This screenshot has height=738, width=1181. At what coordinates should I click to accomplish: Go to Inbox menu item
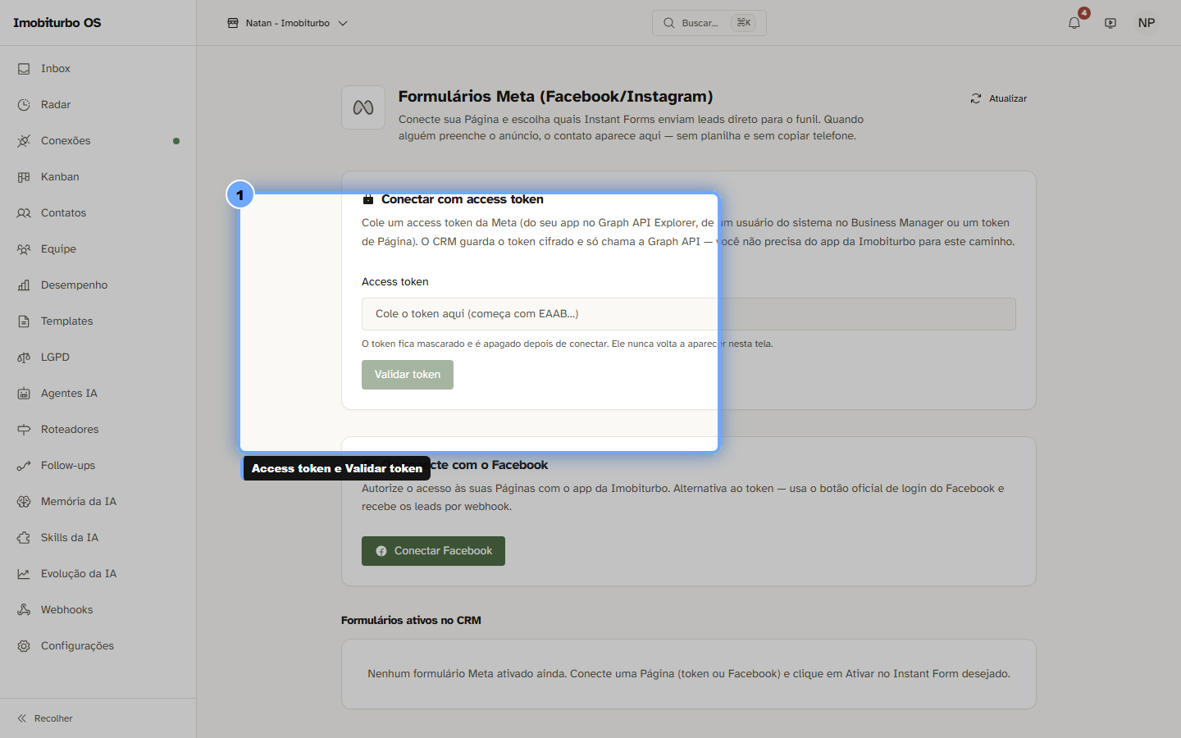tap(98, 69)
